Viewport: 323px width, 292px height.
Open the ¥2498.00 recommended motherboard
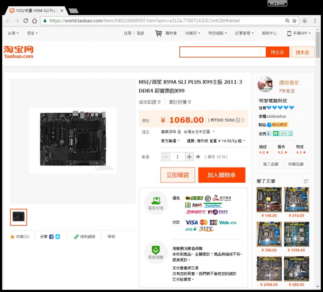269,269
